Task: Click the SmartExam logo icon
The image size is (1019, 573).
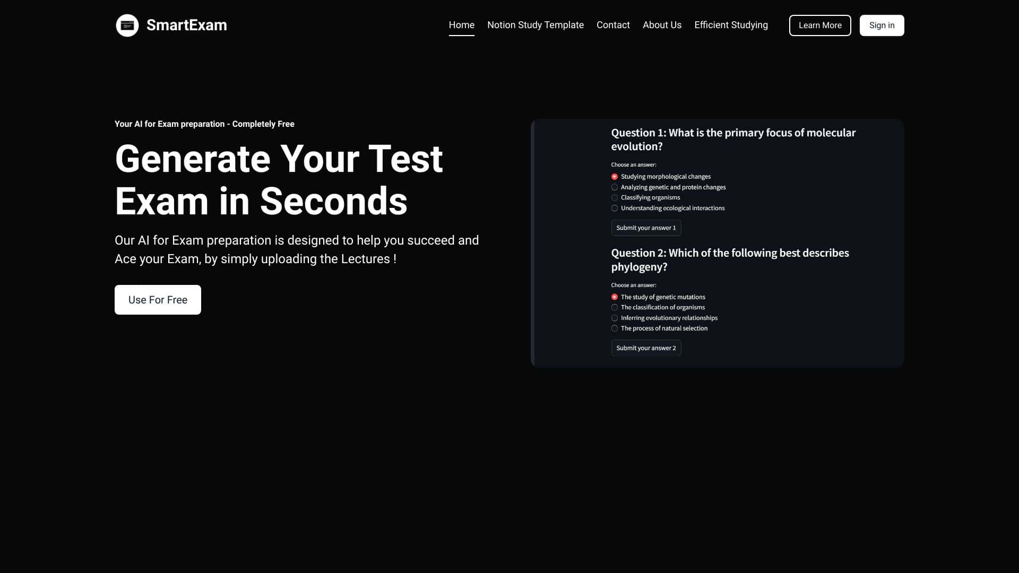Action: 127,25
